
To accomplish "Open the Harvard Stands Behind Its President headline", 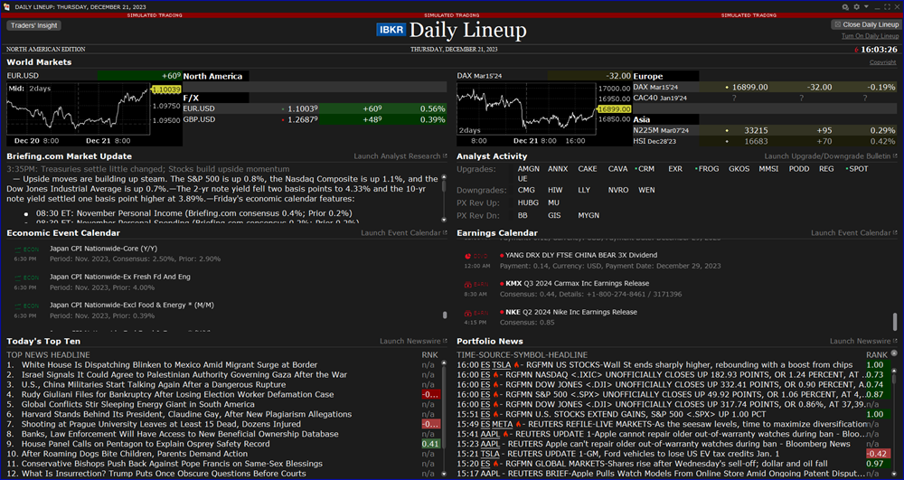I will pos(186,414).
